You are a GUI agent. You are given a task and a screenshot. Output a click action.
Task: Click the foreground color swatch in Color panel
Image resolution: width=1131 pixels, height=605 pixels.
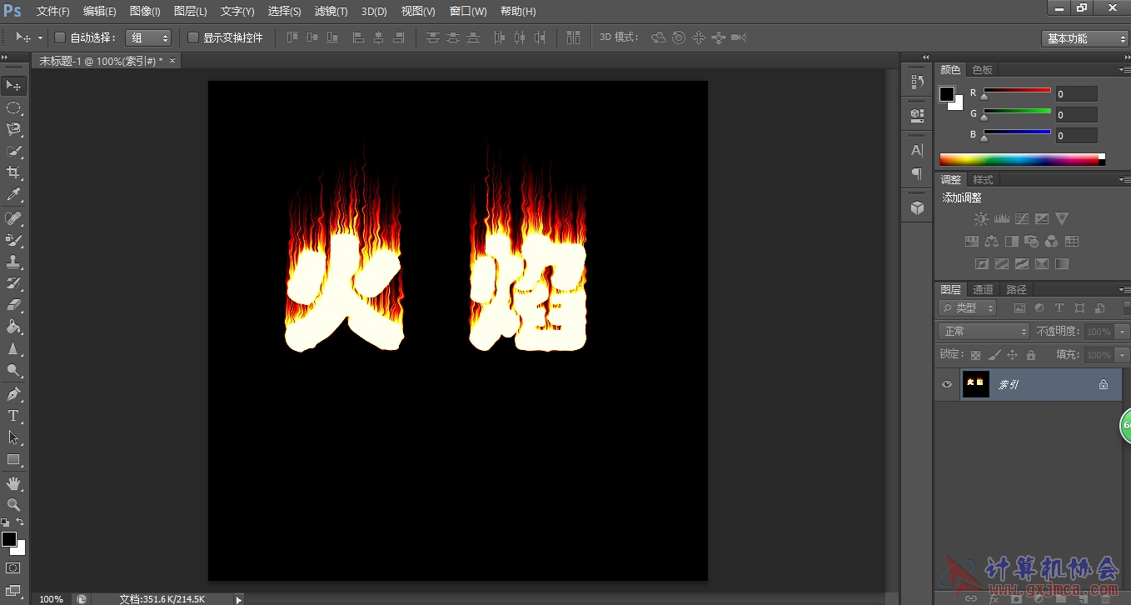[x=947, y=94]
